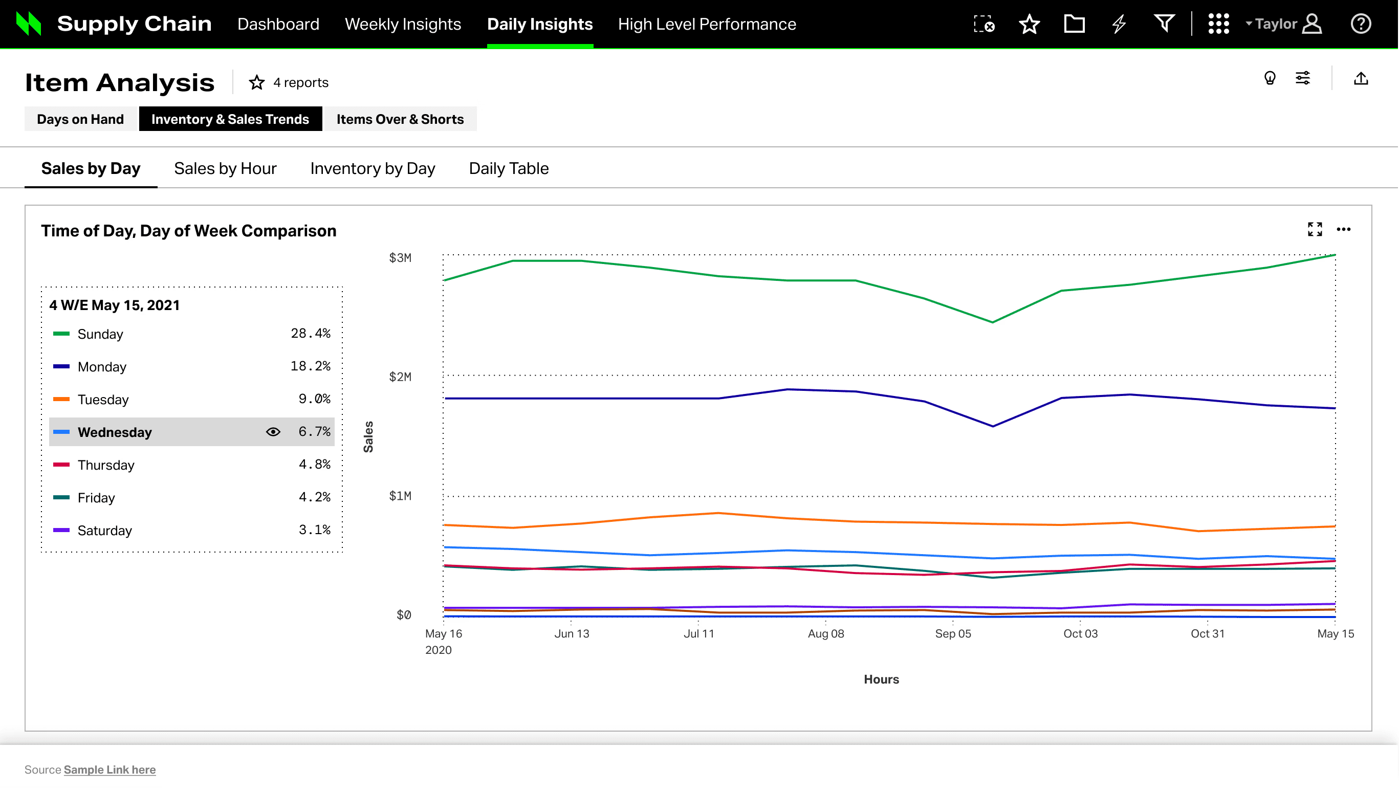Viewport: 1399px width, 792px height.
Task: Favorite Item Analysis with the star toggle
Action: pos(257,83)
